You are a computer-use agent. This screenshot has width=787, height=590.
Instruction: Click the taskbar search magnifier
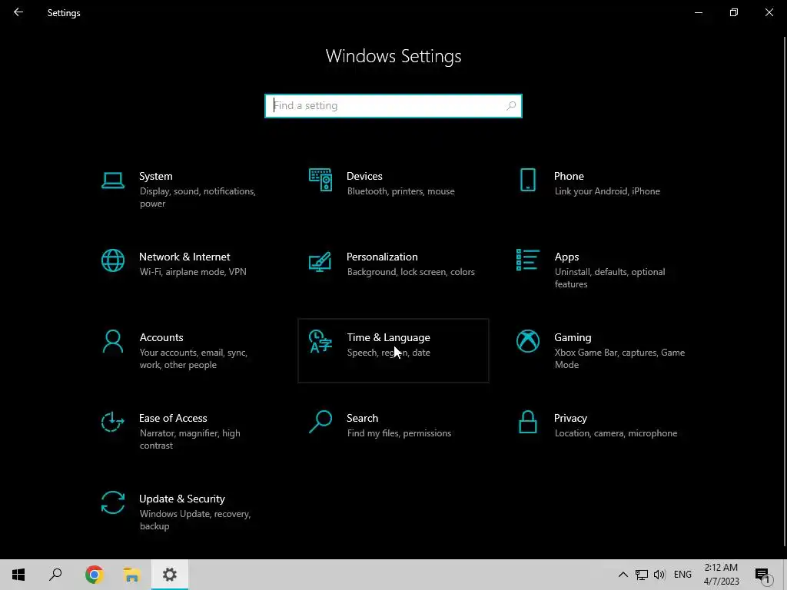pyautogui.click(x=55, y=575)
